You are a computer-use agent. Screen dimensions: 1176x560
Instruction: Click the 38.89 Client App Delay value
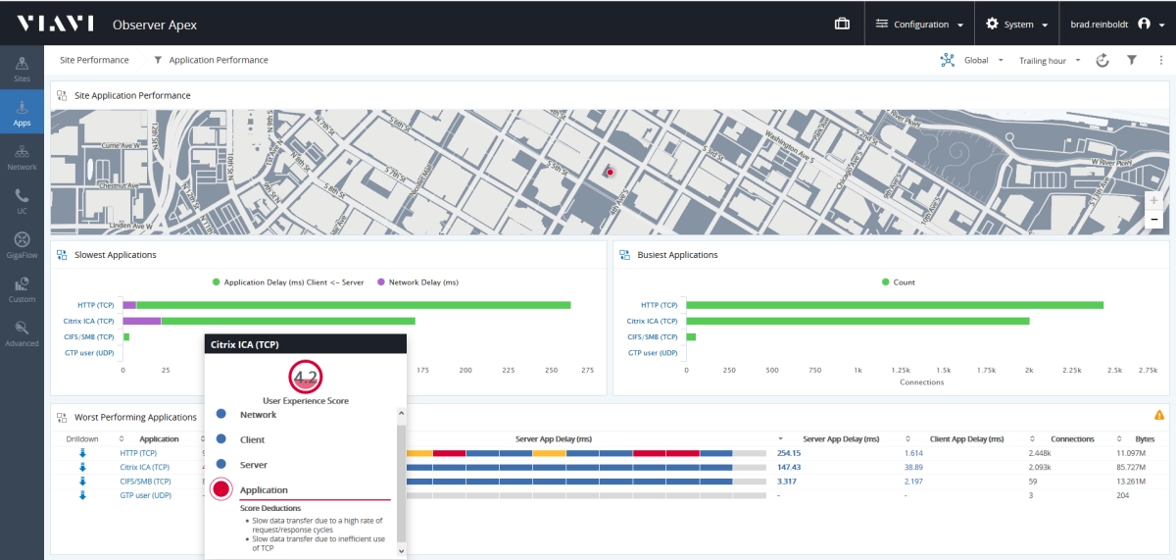[x=913, y=467]
